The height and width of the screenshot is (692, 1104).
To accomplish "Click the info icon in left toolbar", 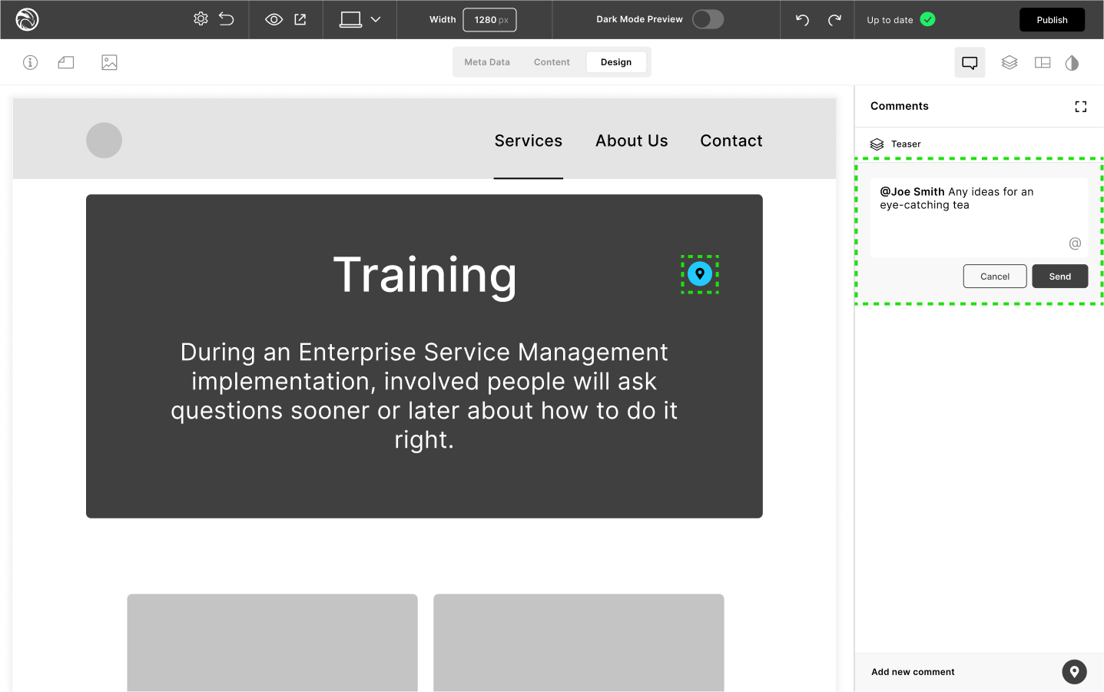I will pos(31,62).
